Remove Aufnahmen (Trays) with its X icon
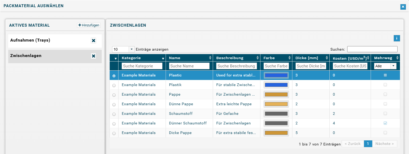The image size is (409, 154). (x=93, y=40)
